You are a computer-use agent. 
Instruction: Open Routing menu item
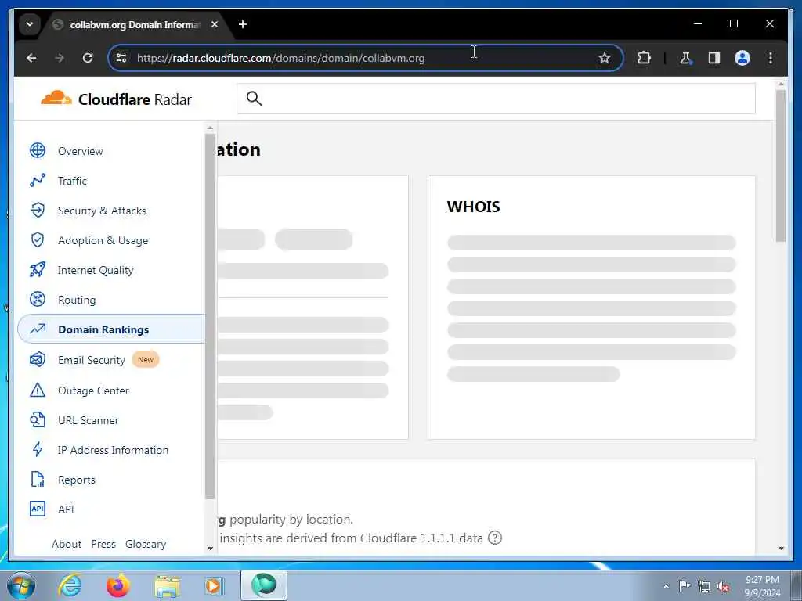coord(77,300)
